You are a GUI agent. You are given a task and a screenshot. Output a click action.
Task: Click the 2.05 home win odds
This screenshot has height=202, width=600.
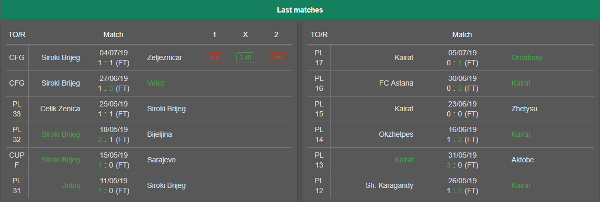click(214, 57)
